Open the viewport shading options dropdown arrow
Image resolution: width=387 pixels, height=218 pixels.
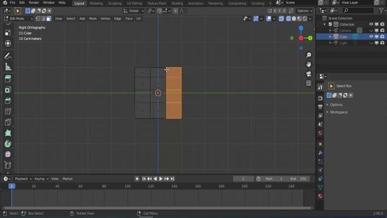[310, 19]
